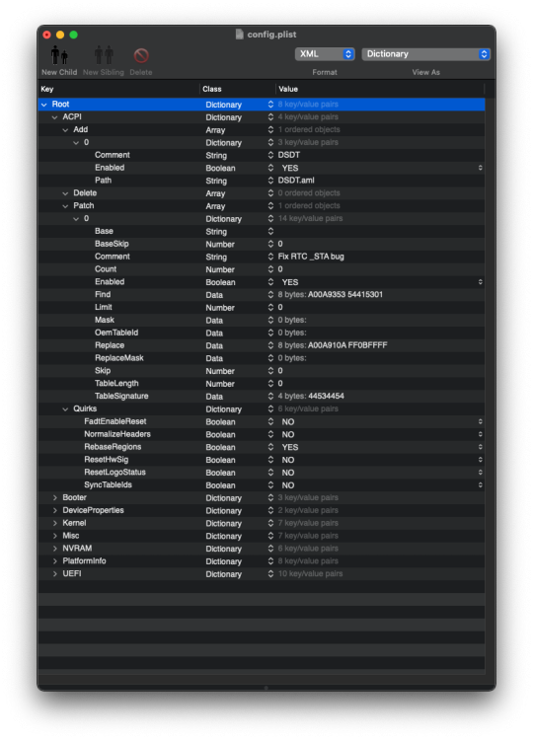The width and height of the screenshot is (533, 740).
Task: Open the XML Format dropdown
Action: pos(325,54)
